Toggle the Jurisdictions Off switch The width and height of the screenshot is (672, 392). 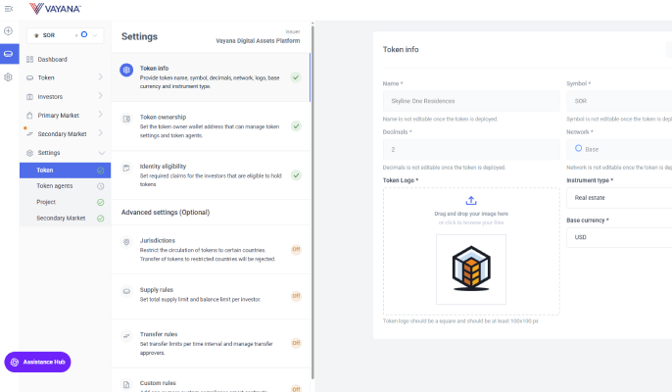[x=295, y=249]
